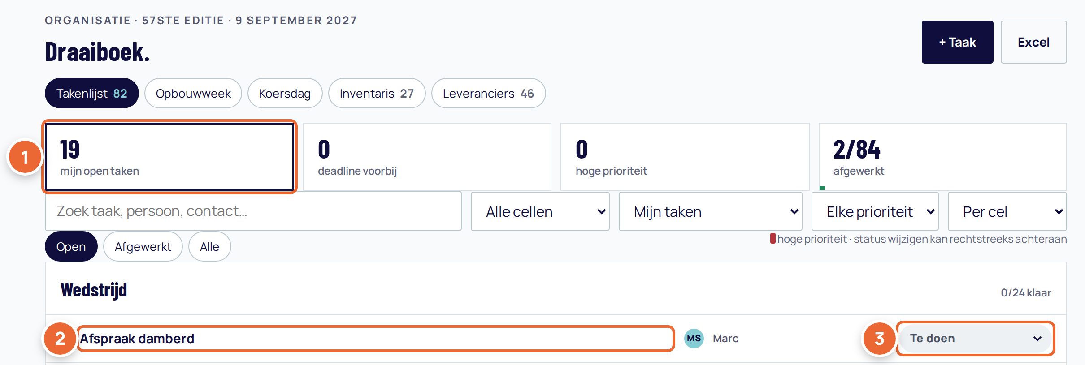Open the Alle cellen dropdown

[x=540, y=211]
